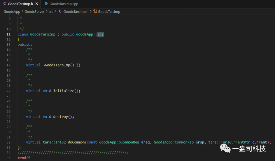This screenshot has height=161, width=275.
Task: Click the C++ file icon on GoodsTarsImp.cpp tab
Action: click(46, 4)
